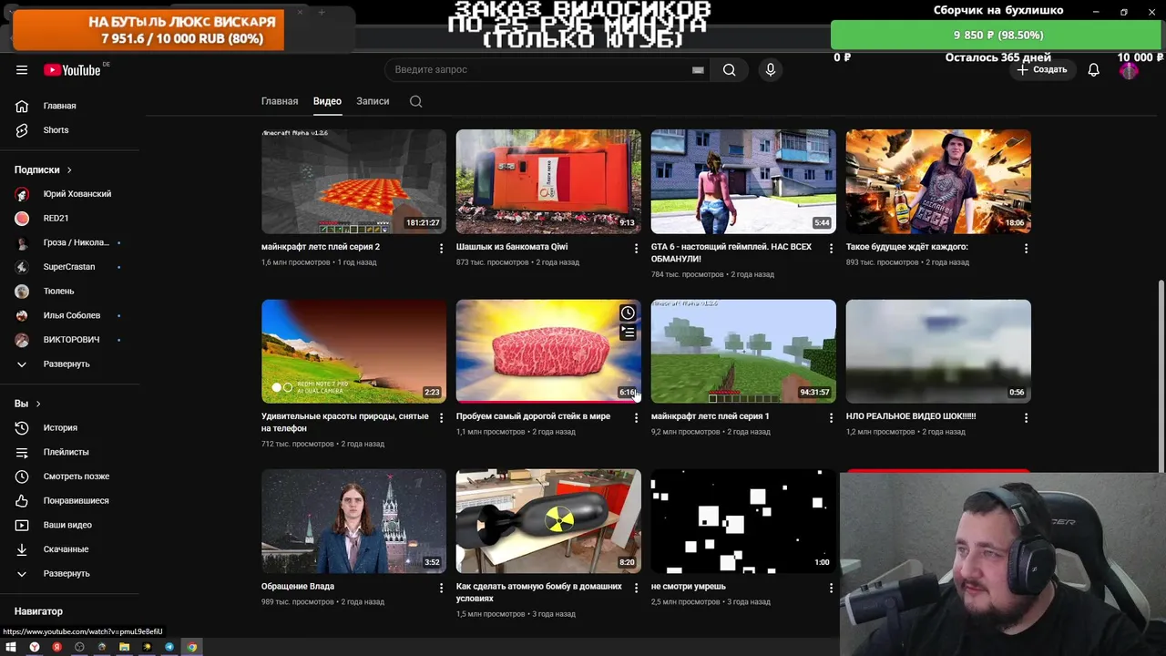Open video title Как сделать атомную бомбу
The width and height of the screenshot is (1166, 656).
(x=539, y=593)
